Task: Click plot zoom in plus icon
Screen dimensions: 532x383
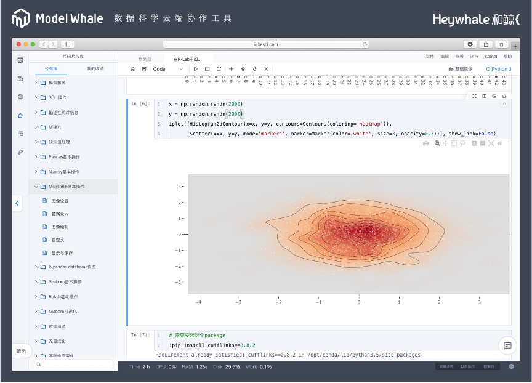Action: (x=474, y=143)
